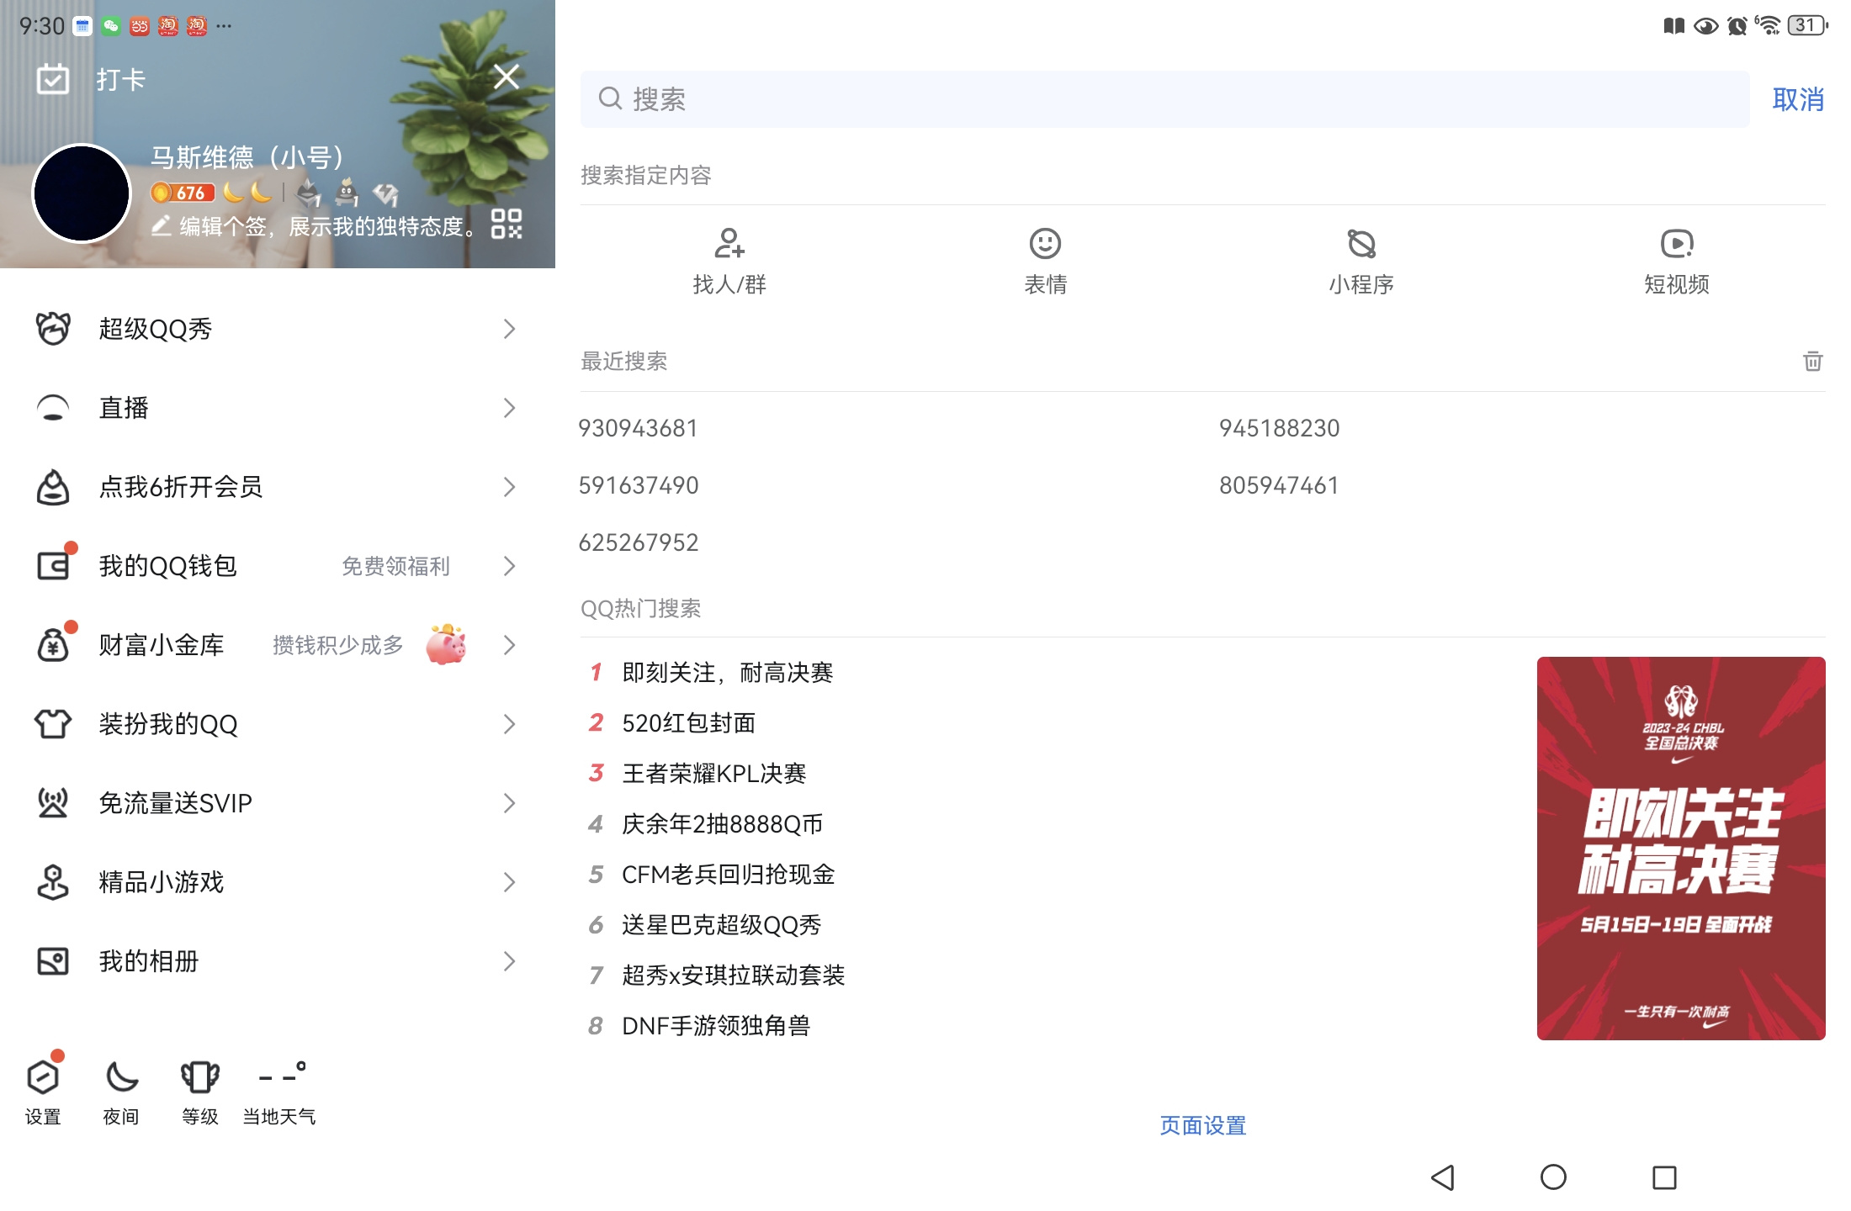Click the 装扮我的QQ shirt icon
The height and width of the screenshot is (1211, 1851).
(53, 723)
